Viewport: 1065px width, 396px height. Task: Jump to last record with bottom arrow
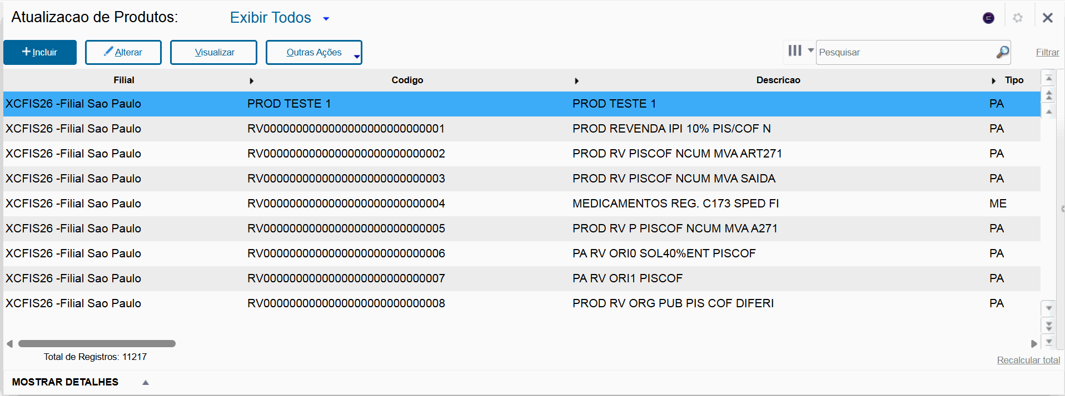pyautogui.click(x=1049, y=342)
